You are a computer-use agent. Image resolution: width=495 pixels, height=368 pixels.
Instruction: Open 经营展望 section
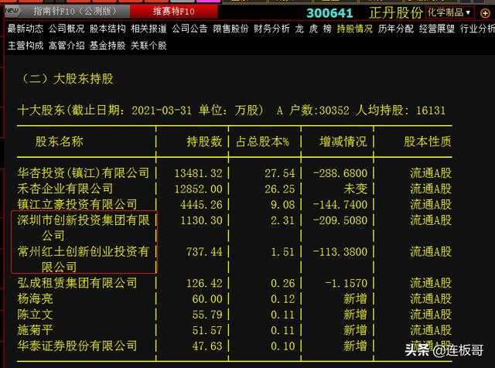(437, 29)
